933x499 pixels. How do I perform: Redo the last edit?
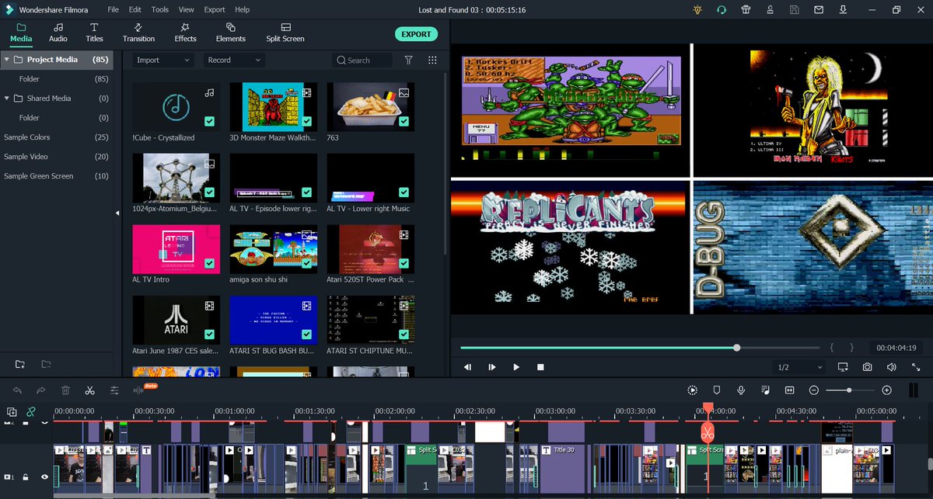[x=41, y=390]
